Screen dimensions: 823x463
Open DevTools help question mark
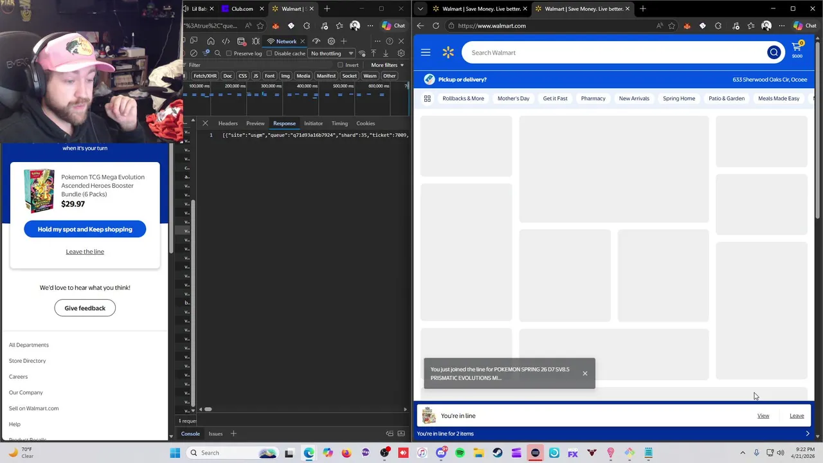coord(390,41)
